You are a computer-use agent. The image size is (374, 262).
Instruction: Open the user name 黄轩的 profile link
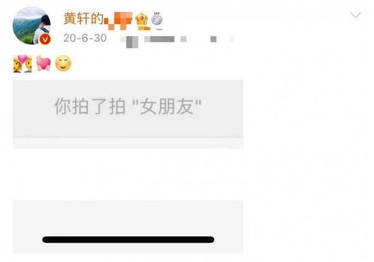84,19
